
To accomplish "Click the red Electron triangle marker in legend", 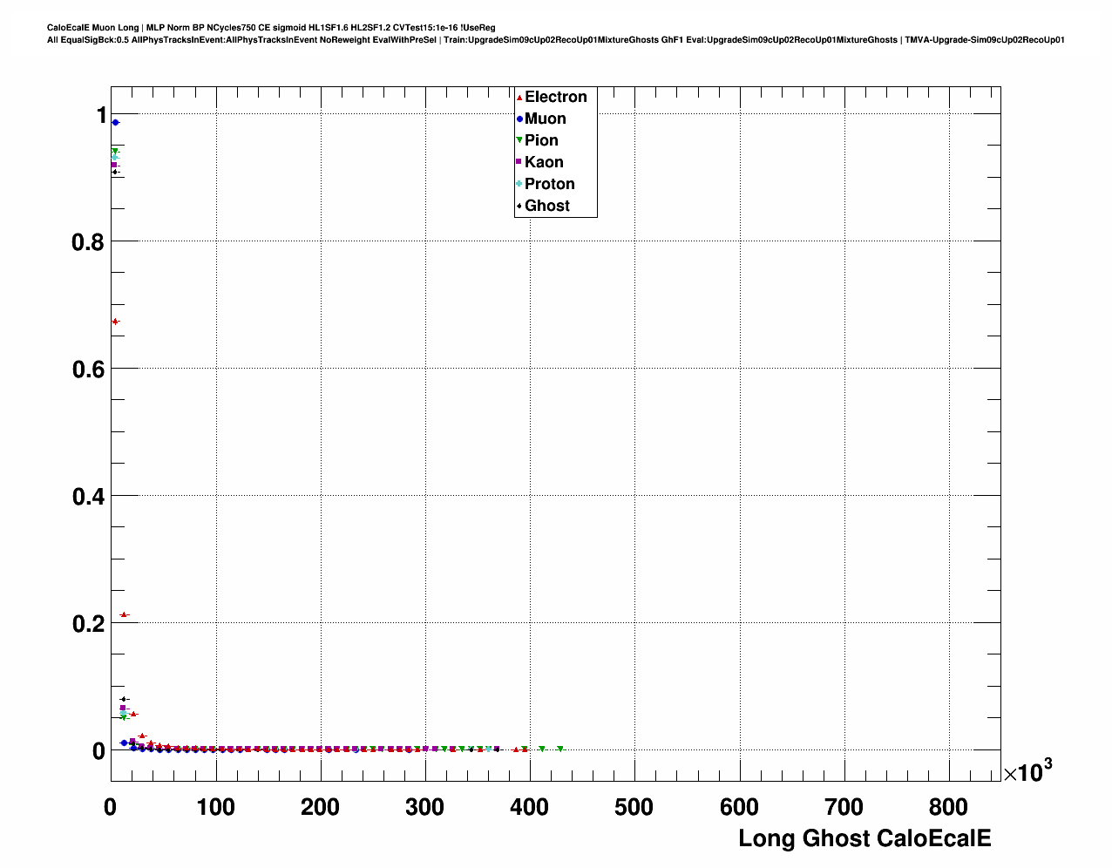I will [519, 98].
